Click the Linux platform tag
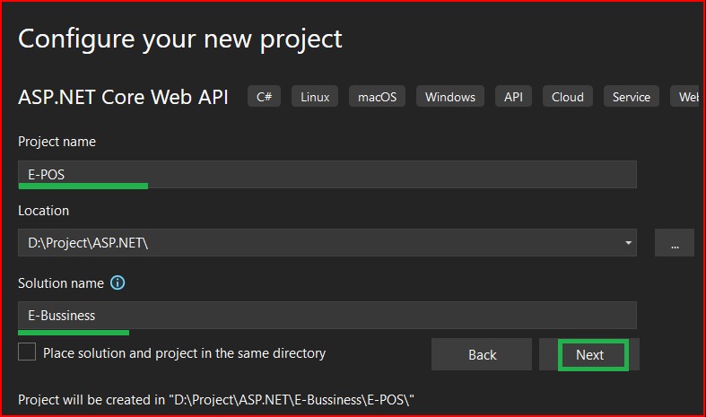 tap(315, 97)
